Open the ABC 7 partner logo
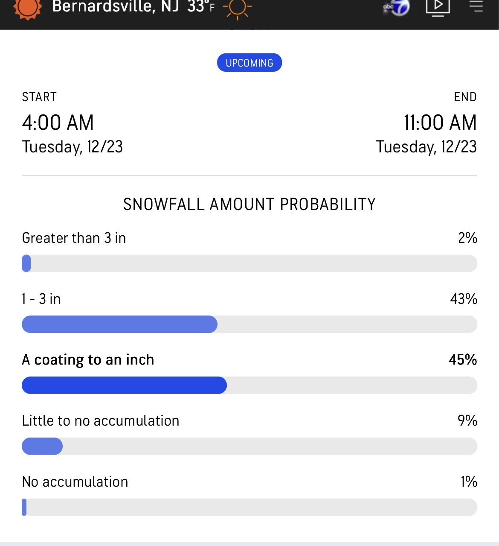The width and height of the screenshot is (499, 546). 396,8
